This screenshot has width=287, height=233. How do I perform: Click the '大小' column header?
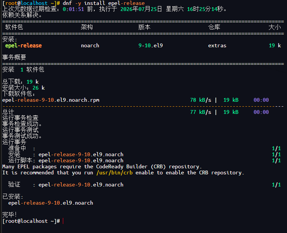[x=275, y=27]
